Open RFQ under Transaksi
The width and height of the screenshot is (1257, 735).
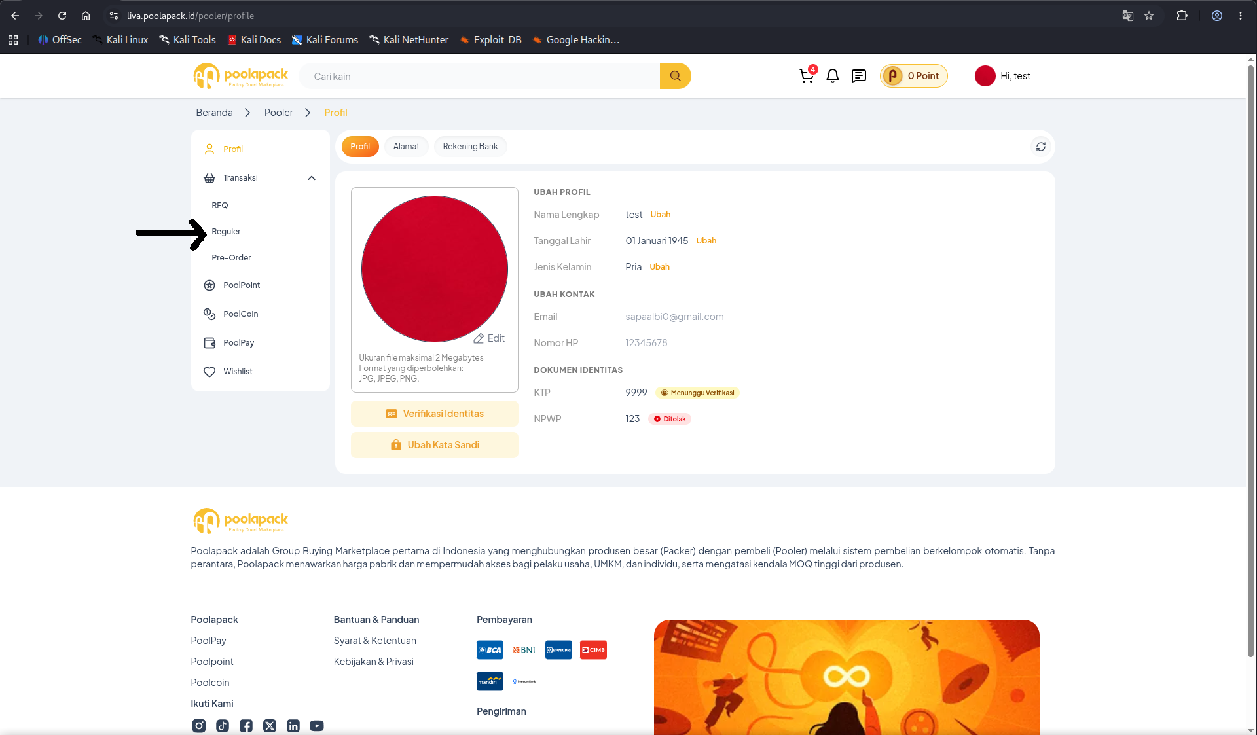click(220, 206)
